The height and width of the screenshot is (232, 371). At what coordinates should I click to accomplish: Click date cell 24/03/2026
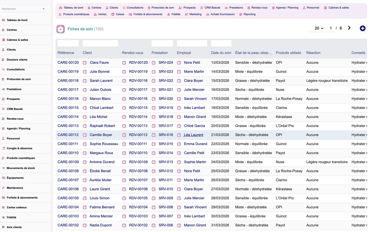(220, 162)
